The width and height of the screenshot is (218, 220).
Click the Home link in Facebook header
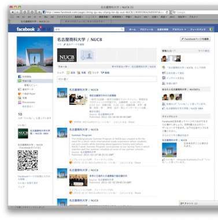[x=132, y=30]
